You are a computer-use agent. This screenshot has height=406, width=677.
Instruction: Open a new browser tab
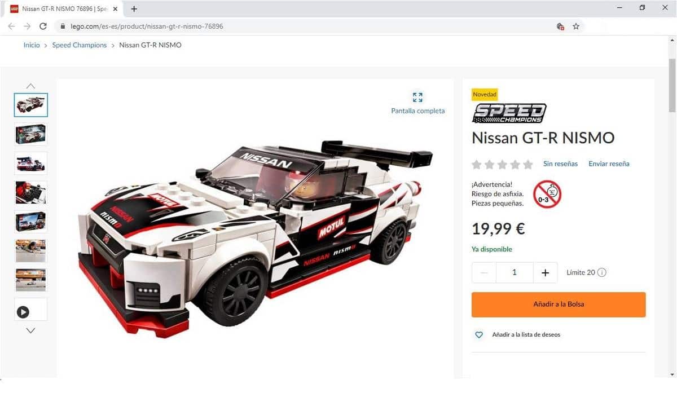click(134, 9)
